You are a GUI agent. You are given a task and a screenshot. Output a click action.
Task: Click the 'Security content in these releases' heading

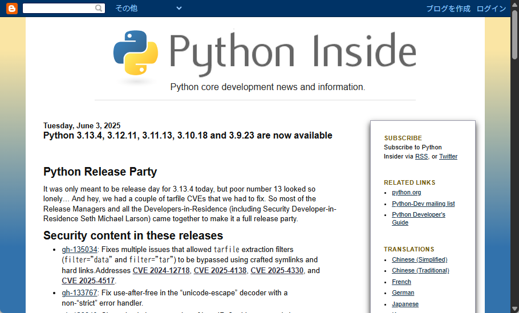pos(133,235)
